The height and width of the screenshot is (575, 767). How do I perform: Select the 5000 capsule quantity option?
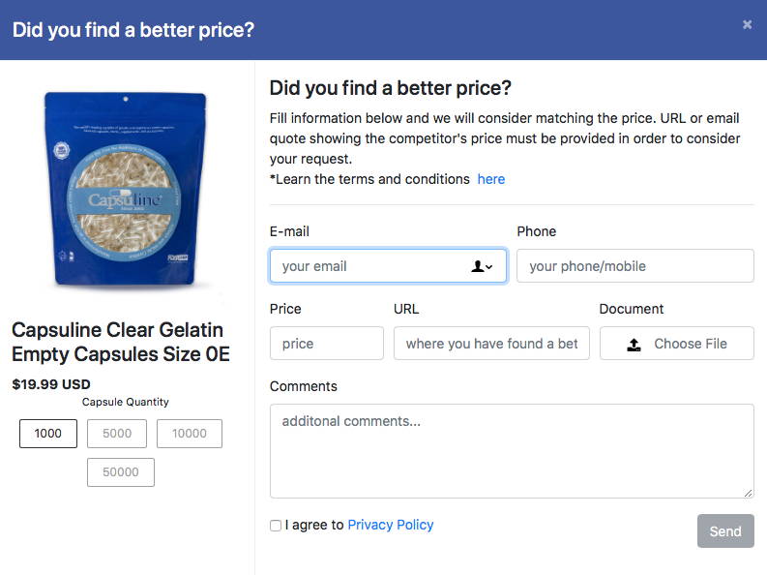click(x=117, y=434)
